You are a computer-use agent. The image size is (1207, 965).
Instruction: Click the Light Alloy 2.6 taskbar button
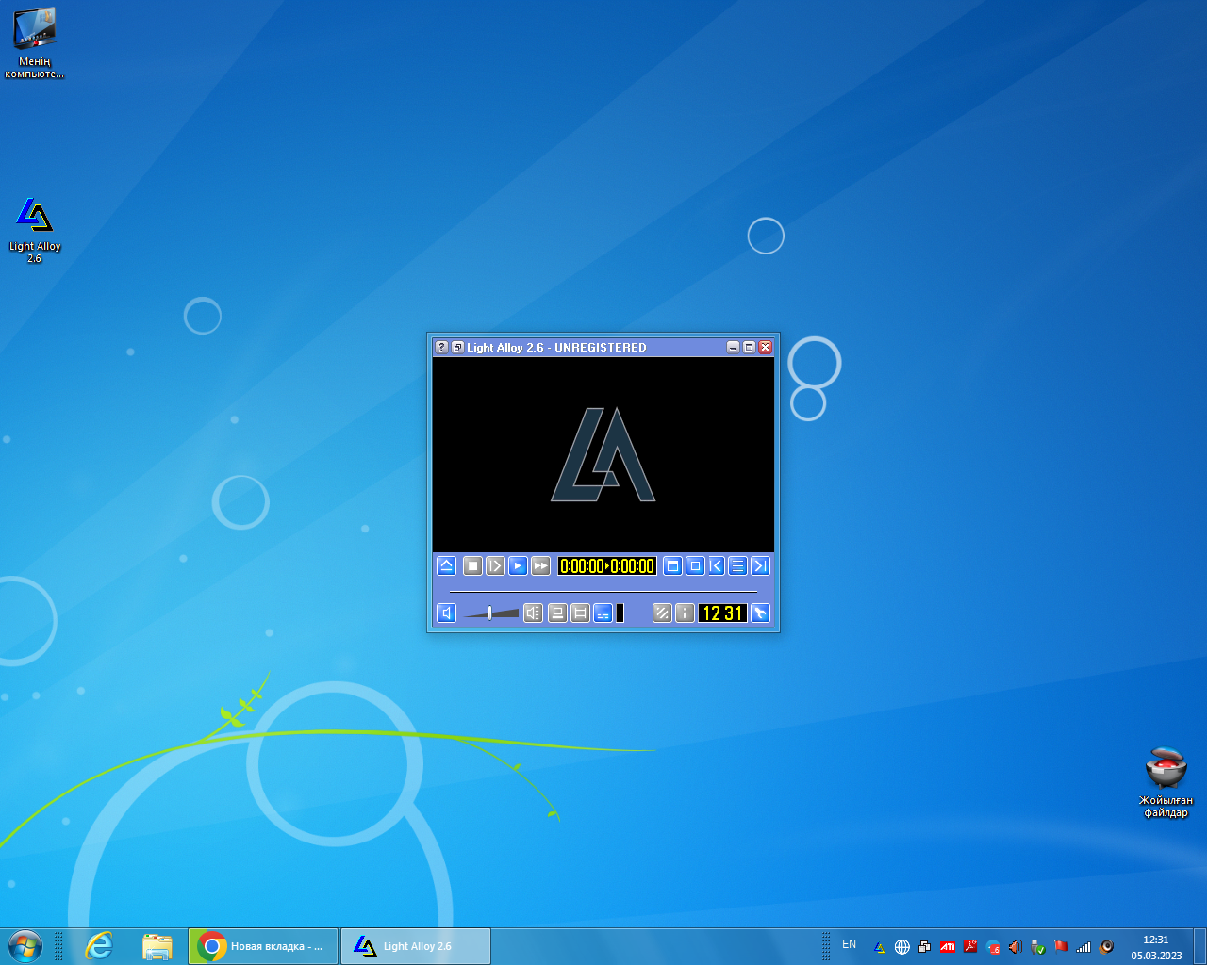pyautogui.click(x=416, y=946)
